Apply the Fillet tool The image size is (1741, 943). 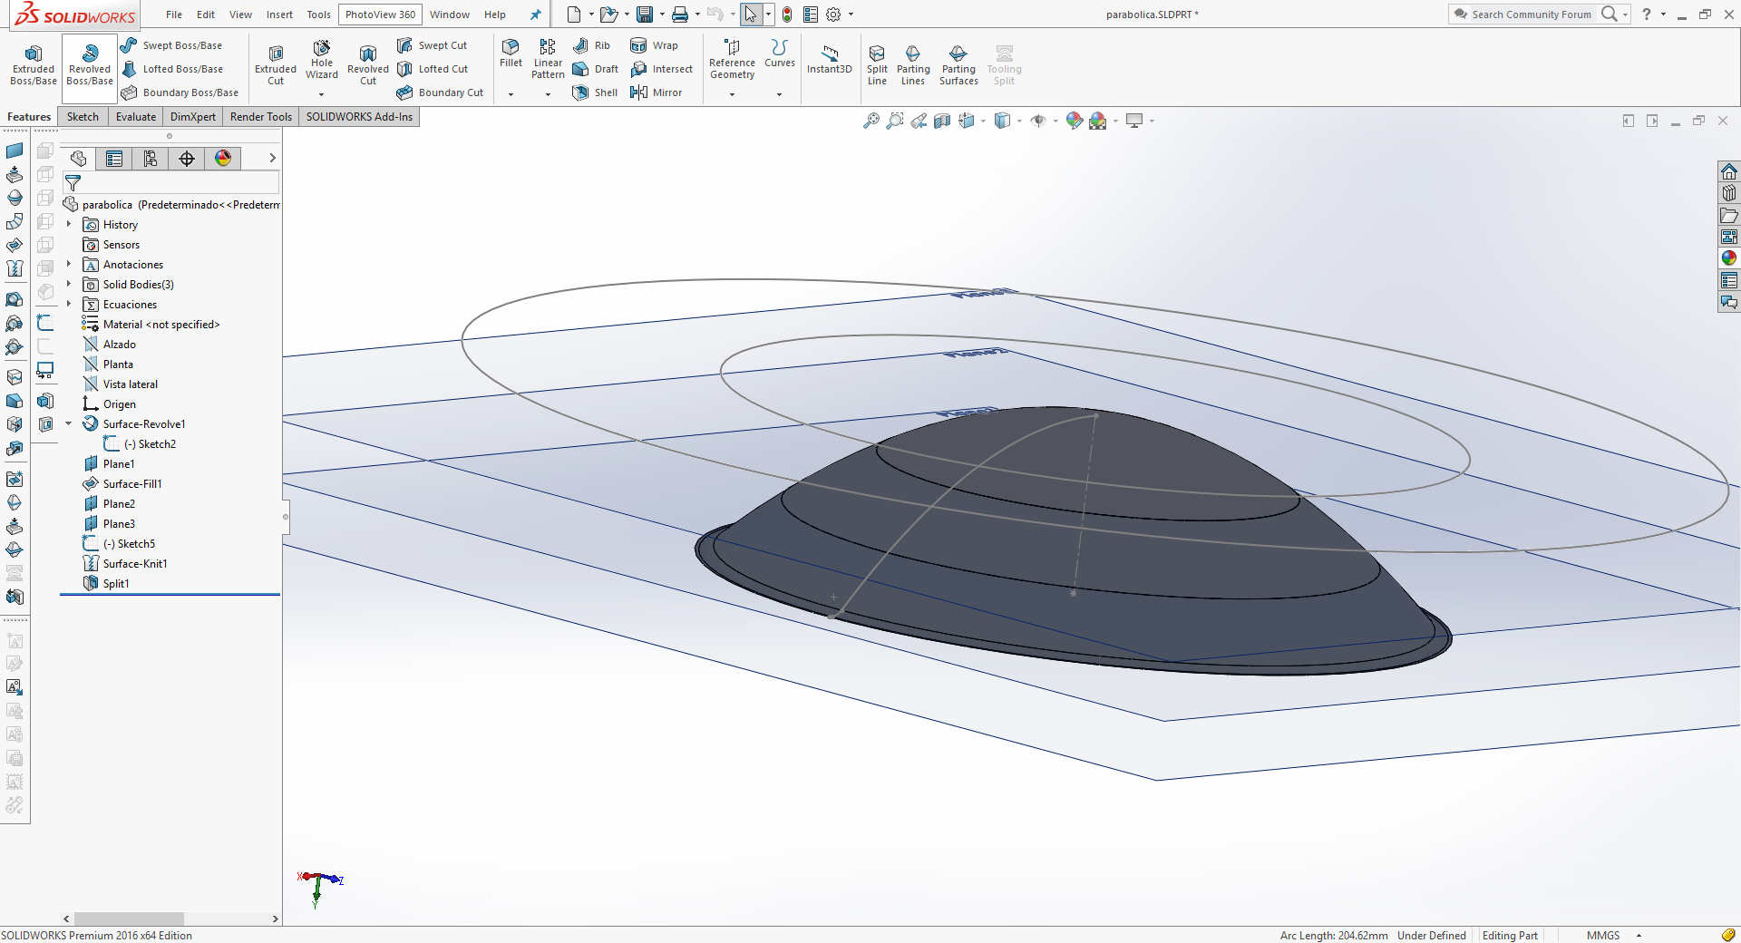[511, 53]
